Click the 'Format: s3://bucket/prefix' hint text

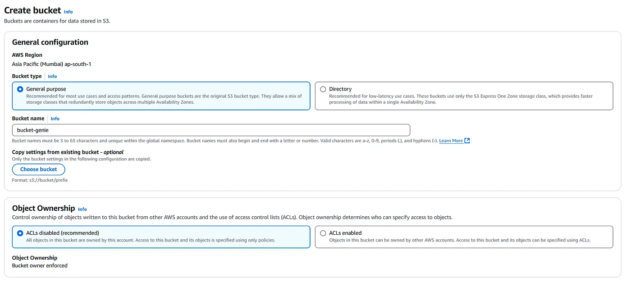pos(40,180)
